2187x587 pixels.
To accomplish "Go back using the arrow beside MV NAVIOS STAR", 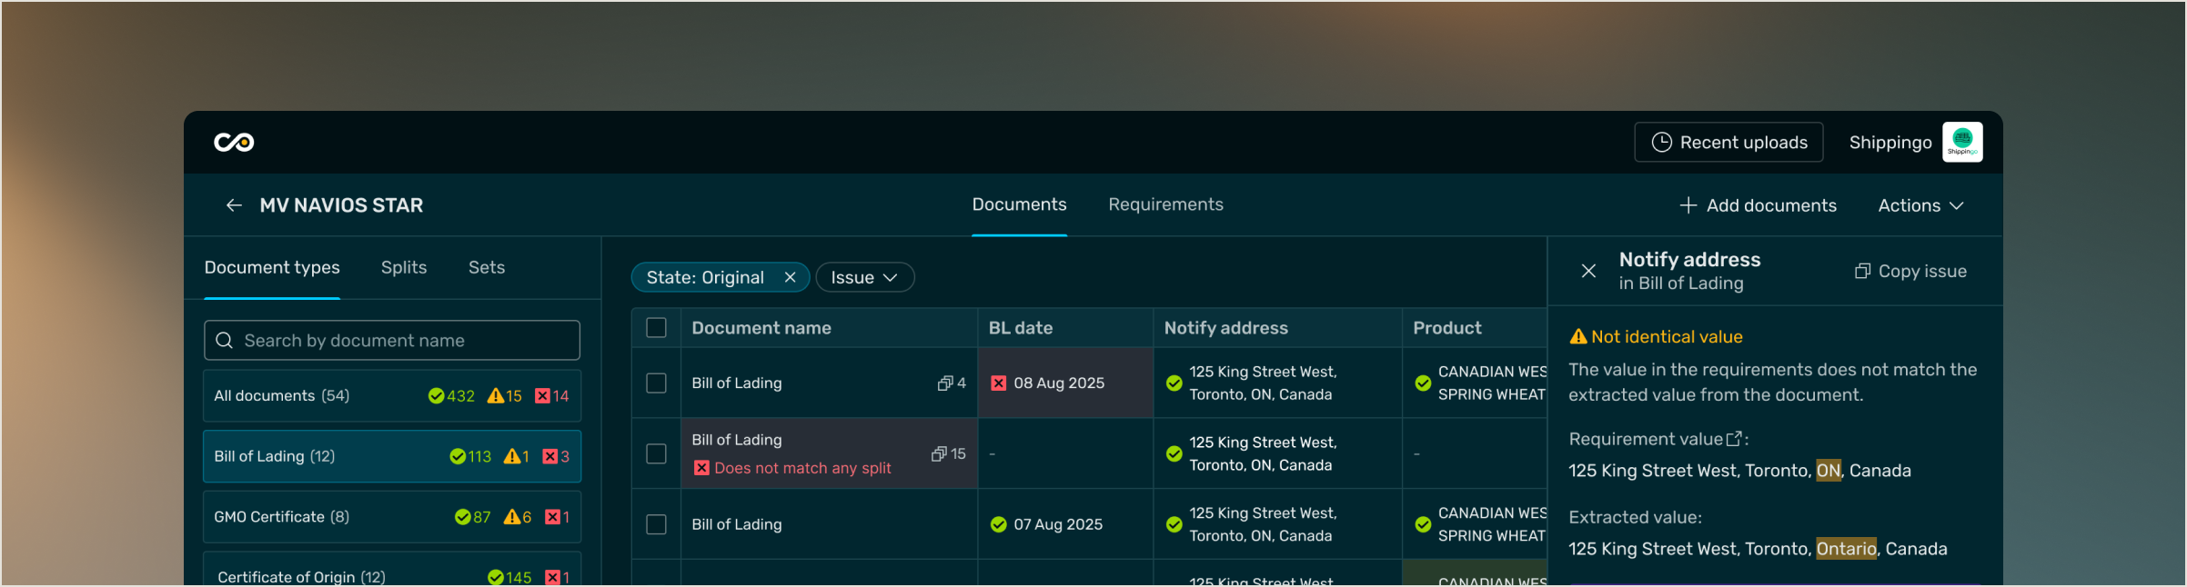I will coord(234,205).
